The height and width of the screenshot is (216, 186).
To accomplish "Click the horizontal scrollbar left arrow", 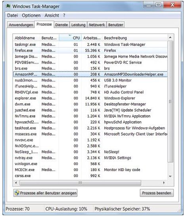I will [x=16, y=183].
